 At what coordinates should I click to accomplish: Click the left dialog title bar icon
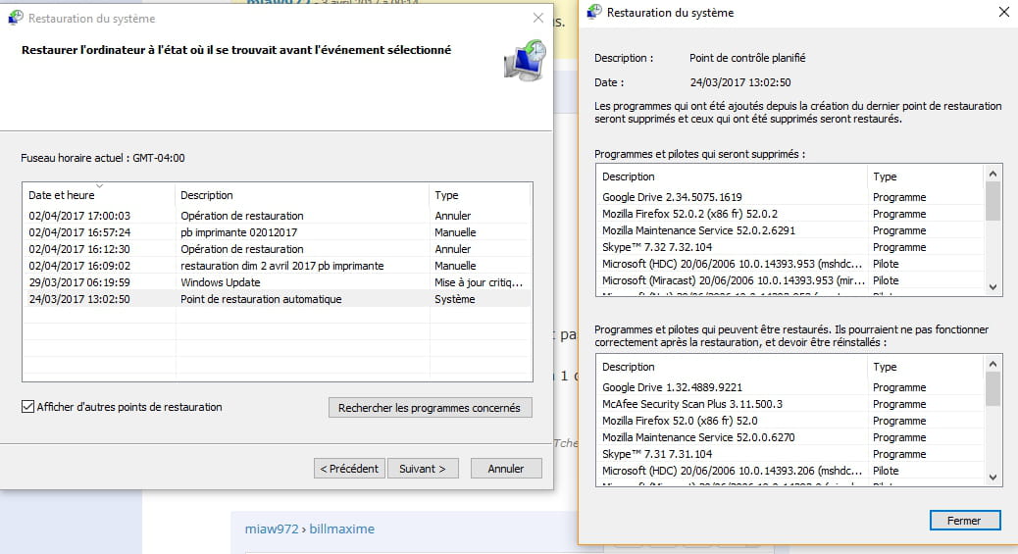coord(16,18)
